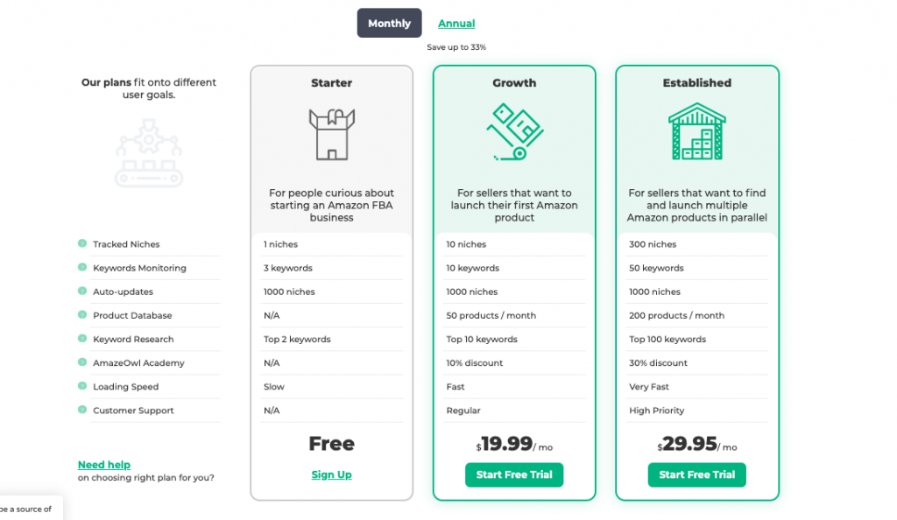Image resolution: width=897 pixels, height=520 pixels.
Task: Click info icon beside Loading Speed
Action: [82, 386]
